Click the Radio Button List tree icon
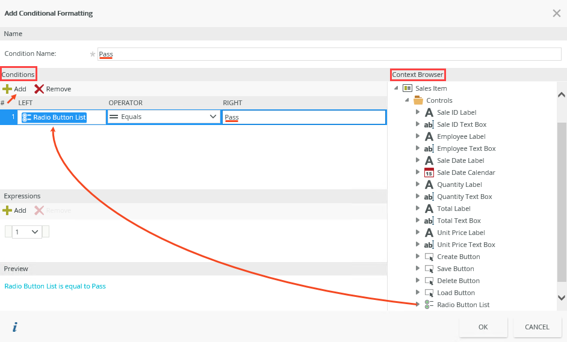Screen dimensions: 567x342 (x=429, y=305)
